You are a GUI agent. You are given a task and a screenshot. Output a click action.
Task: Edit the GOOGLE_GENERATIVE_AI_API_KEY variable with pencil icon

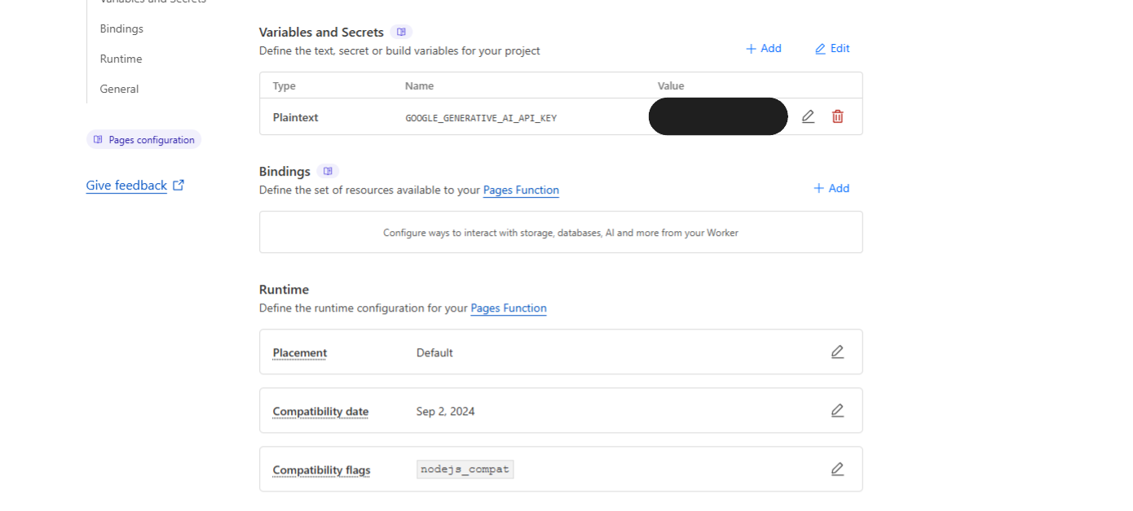tap(808, 116)
